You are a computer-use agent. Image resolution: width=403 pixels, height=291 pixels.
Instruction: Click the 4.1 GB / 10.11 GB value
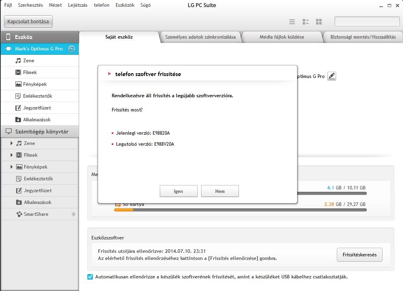click(346, 188)
